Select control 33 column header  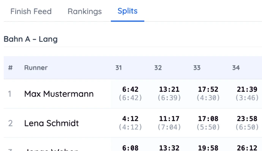coord(197,68)
